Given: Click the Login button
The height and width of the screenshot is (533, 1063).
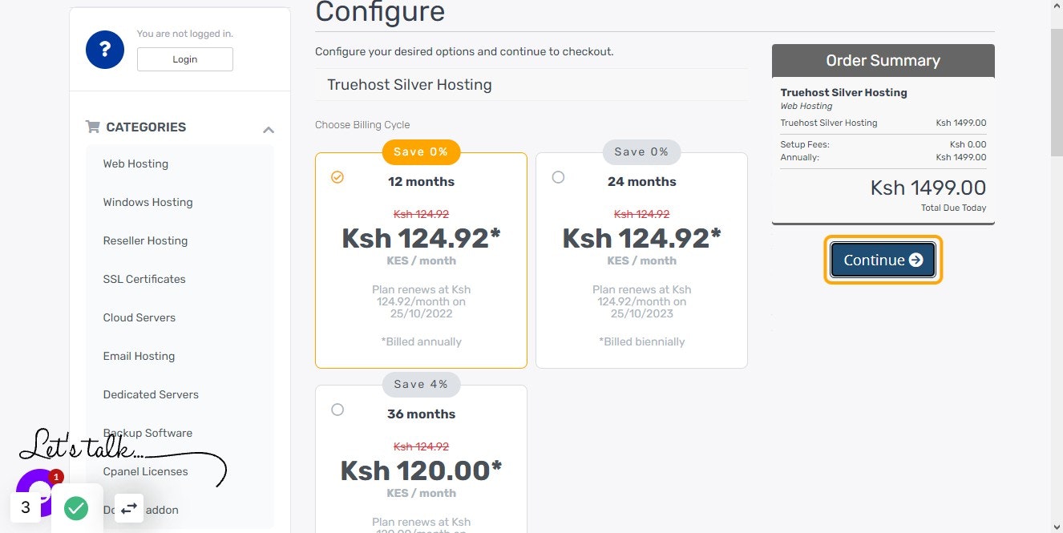Looking at the screenshot, I should pos(185,59).
